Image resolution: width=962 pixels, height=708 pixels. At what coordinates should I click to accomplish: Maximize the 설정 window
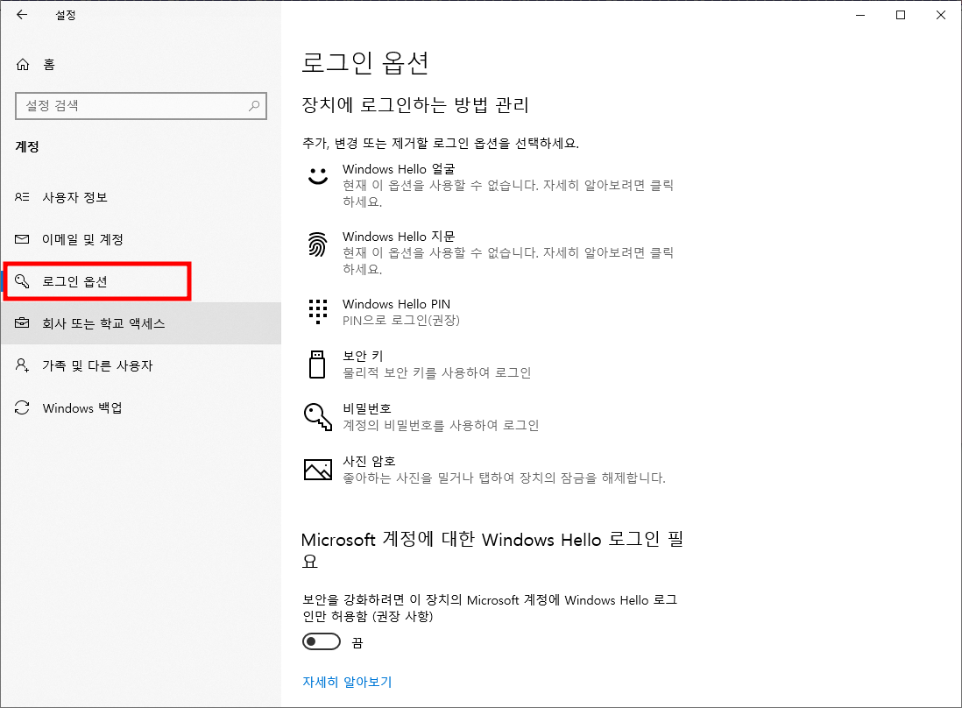point(901,15)
